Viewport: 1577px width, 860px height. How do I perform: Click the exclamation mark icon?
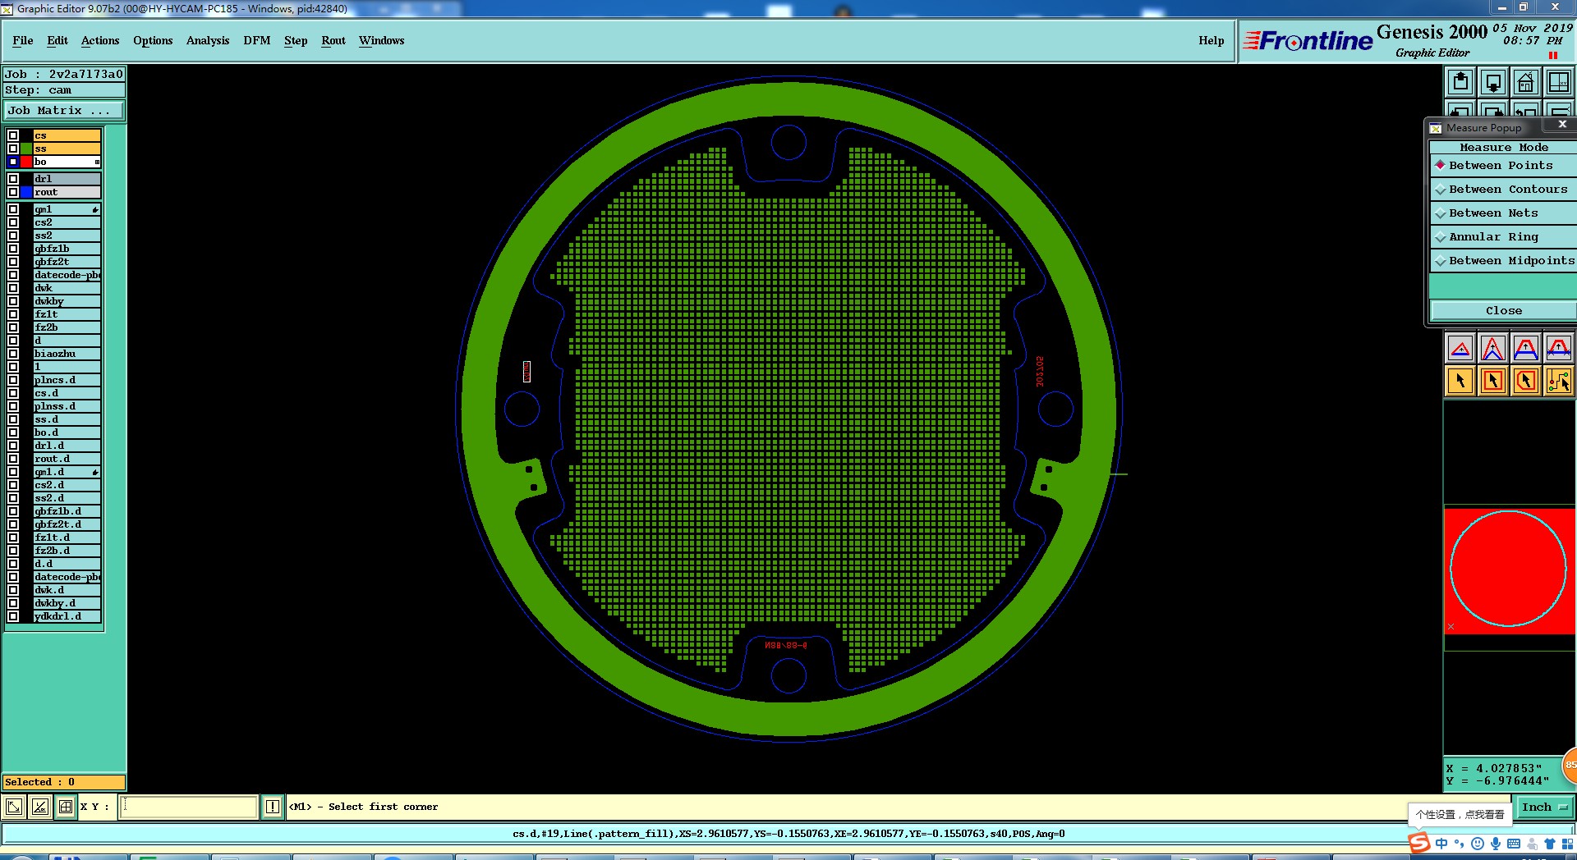click(x=273, y=807)
